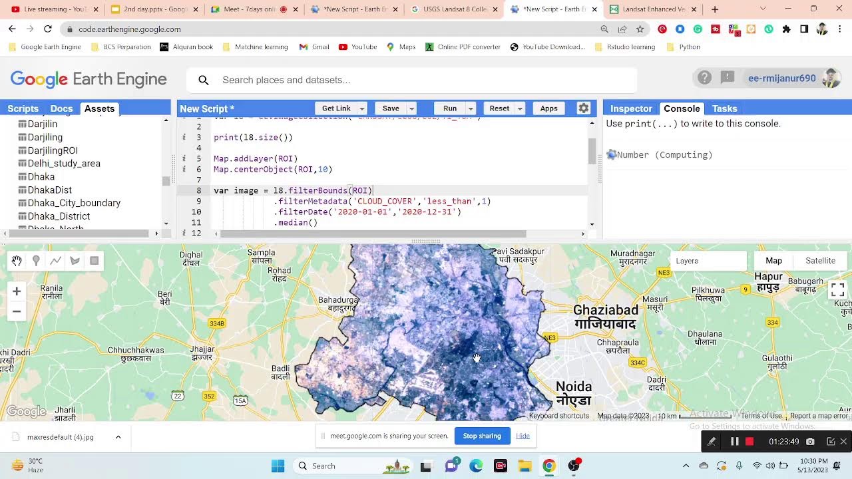The height and width of the screenshot is (479, 852).
Task: Open Run dropdown arrow
Action: (x=471, y=108)
